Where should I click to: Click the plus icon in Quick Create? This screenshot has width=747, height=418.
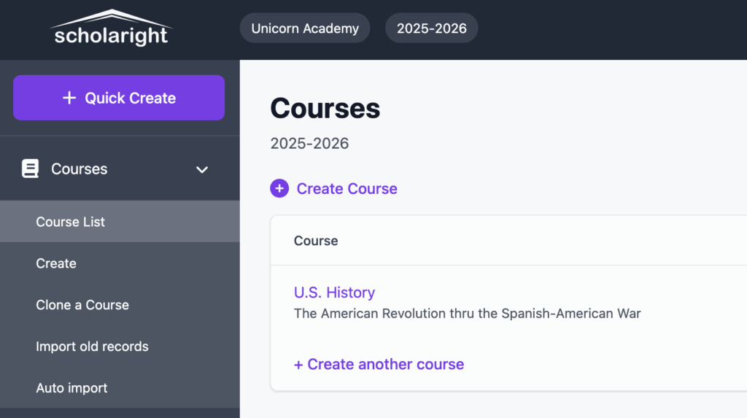point(69,98)
